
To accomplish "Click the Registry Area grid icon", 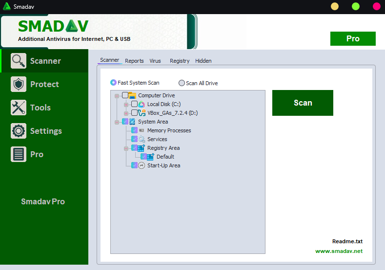I will [x=141, y=148].
